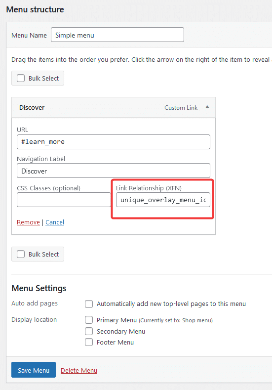Check the Secondary Menu display location
Viewport: 272px width, 390px height.
tap(89, 331)
